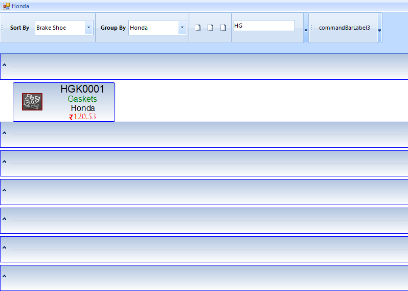Open overflow arrow after commandBarLabel3
Viewport: 408px width, 291px height.
(380, 28)
